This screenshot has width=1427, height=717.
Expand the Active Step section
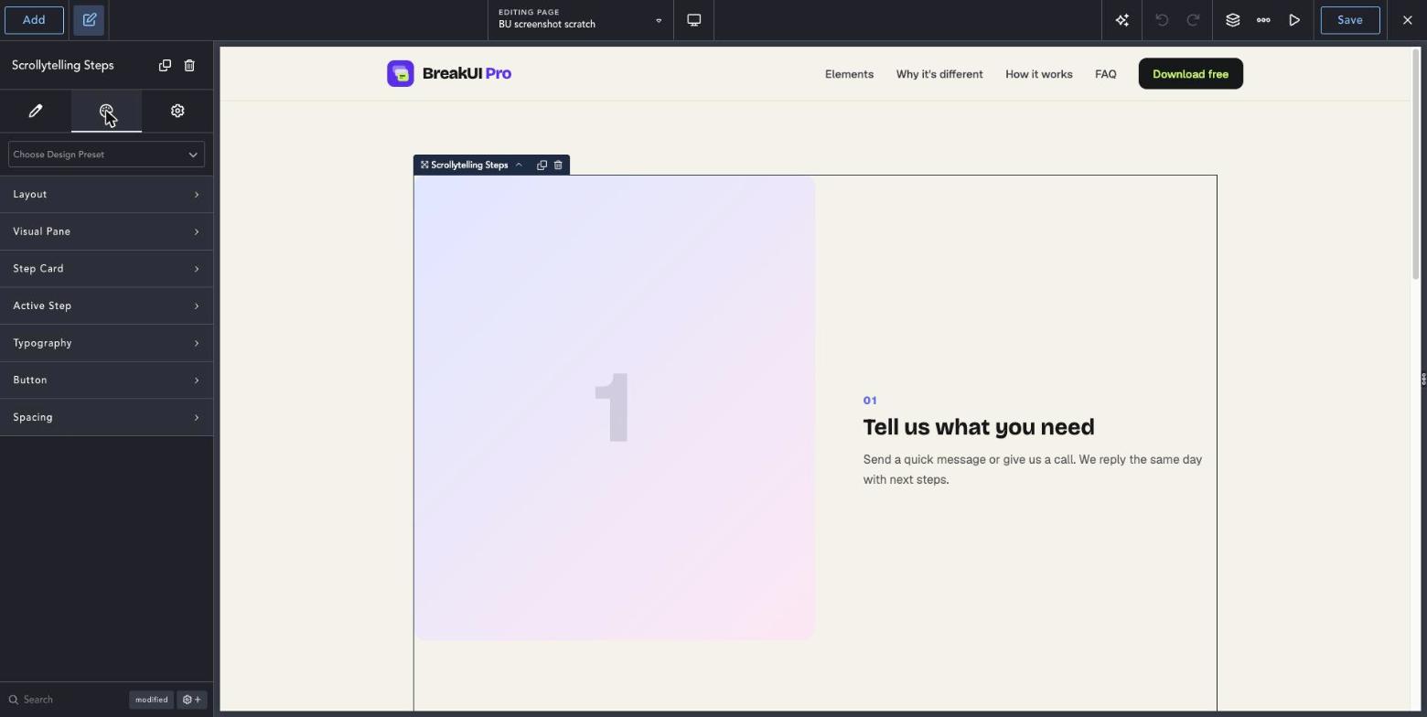[106, 305]
